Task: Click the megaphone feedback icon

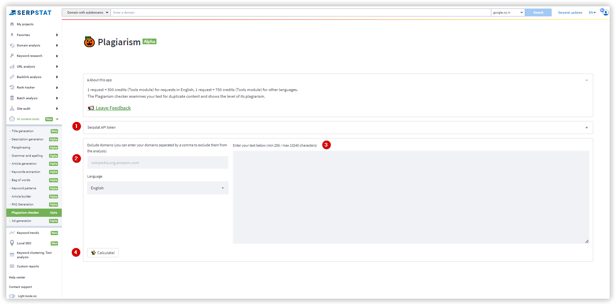Action: [x=91, y=108]
